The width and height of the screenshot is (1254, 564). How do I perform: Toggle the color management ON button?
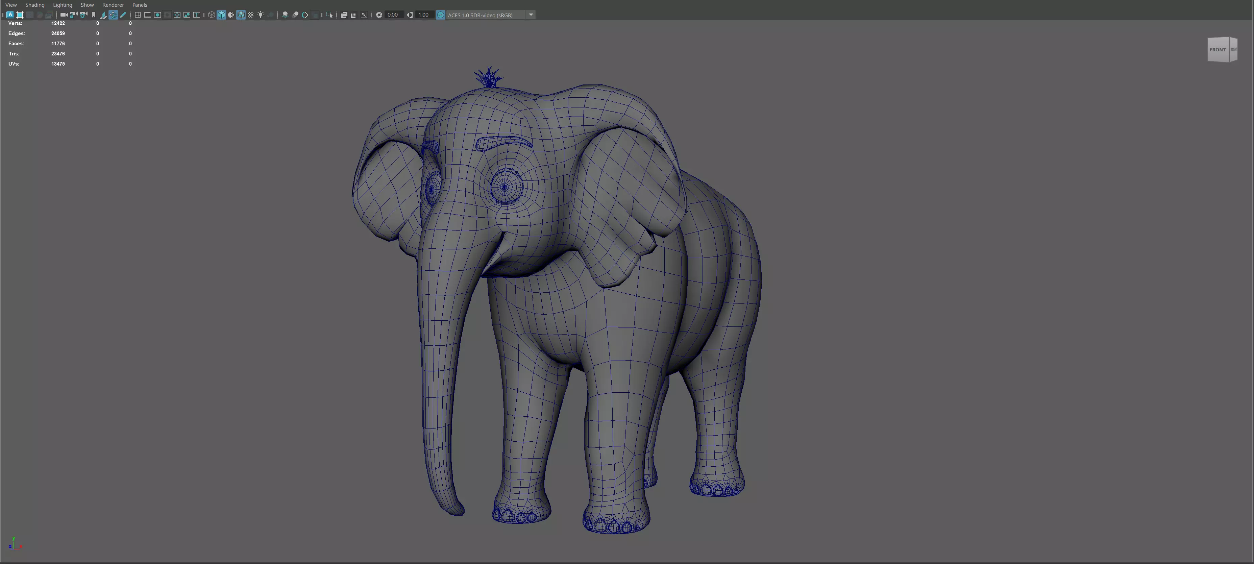click(441, 15)
